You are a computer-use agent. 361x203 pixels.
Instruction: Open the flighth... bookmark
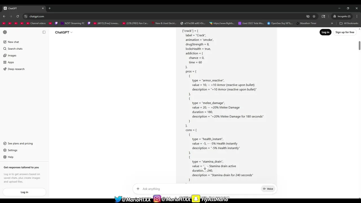click(x=222, y=23)
